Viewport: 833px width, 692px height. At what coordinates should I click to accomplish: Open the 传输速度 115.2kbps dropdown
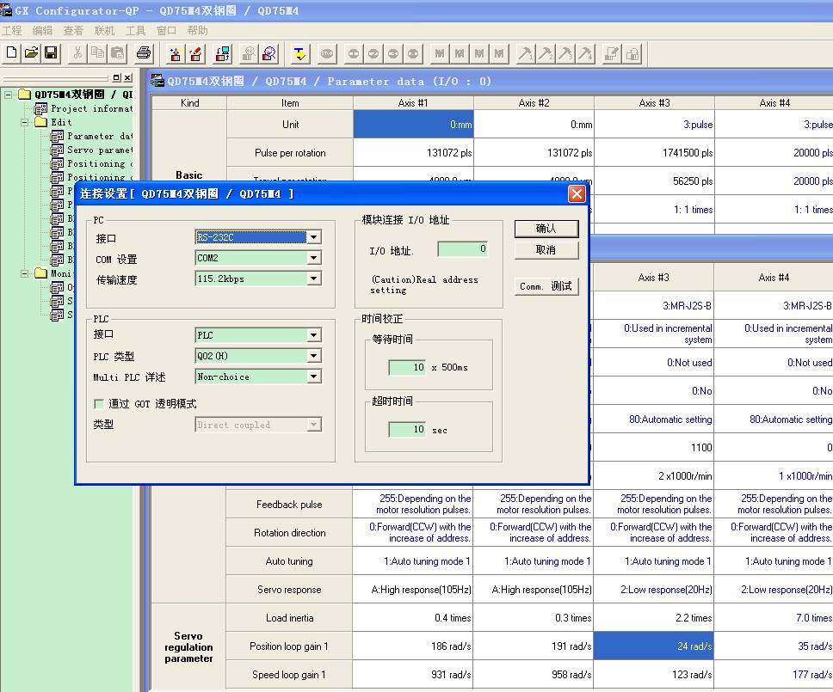tap(314, 279)
